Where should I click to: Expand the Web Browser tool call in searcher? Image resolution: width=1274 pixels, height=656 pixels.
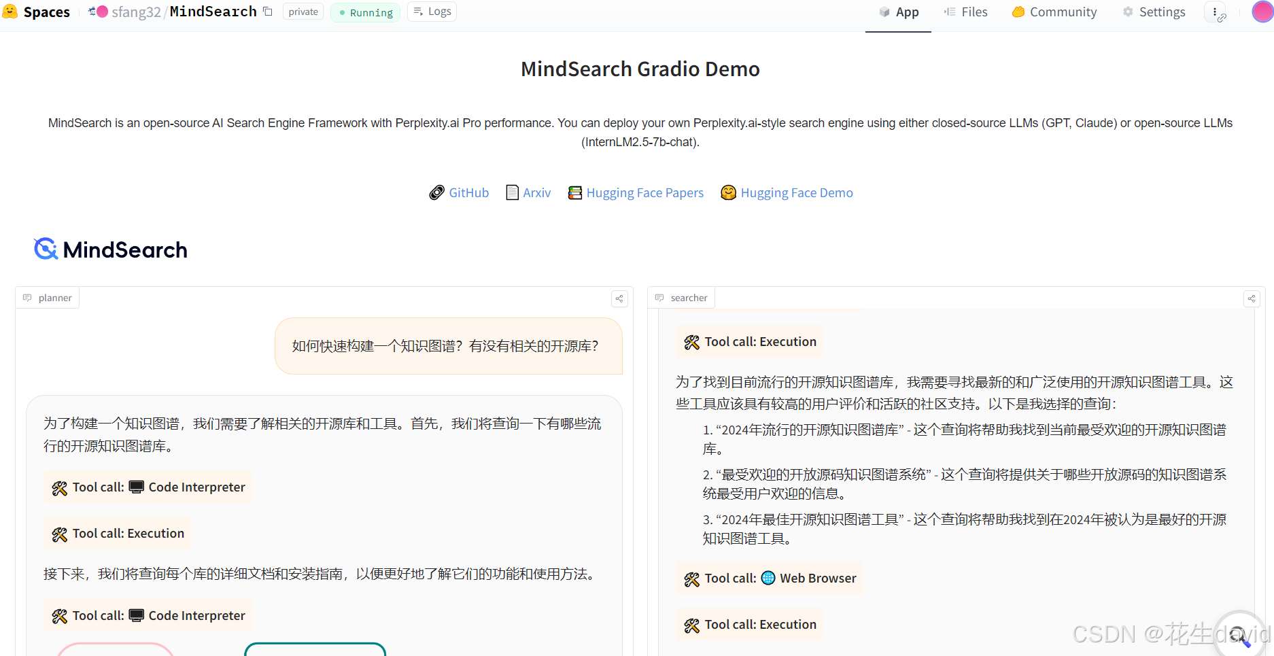tap(769, 579)
